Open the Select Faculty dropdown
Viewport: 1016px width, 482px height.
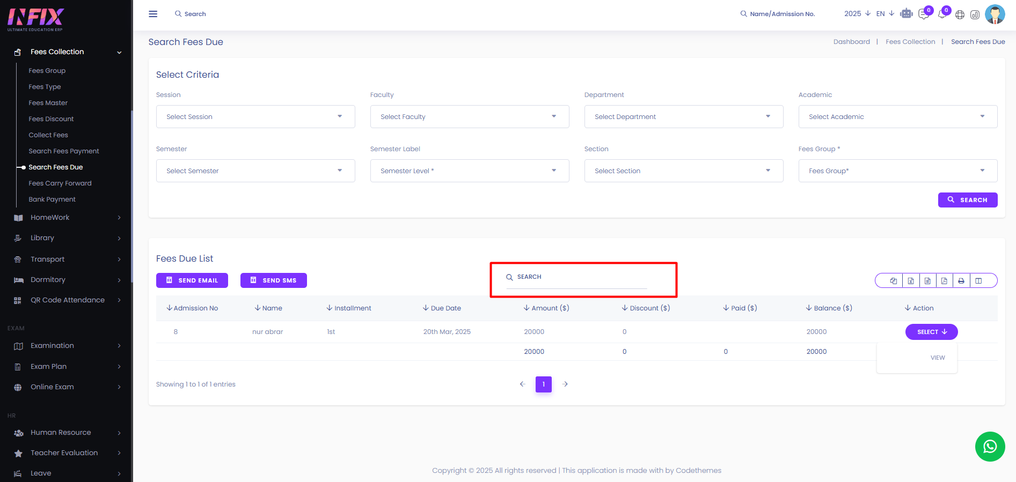tap(470, 117)
